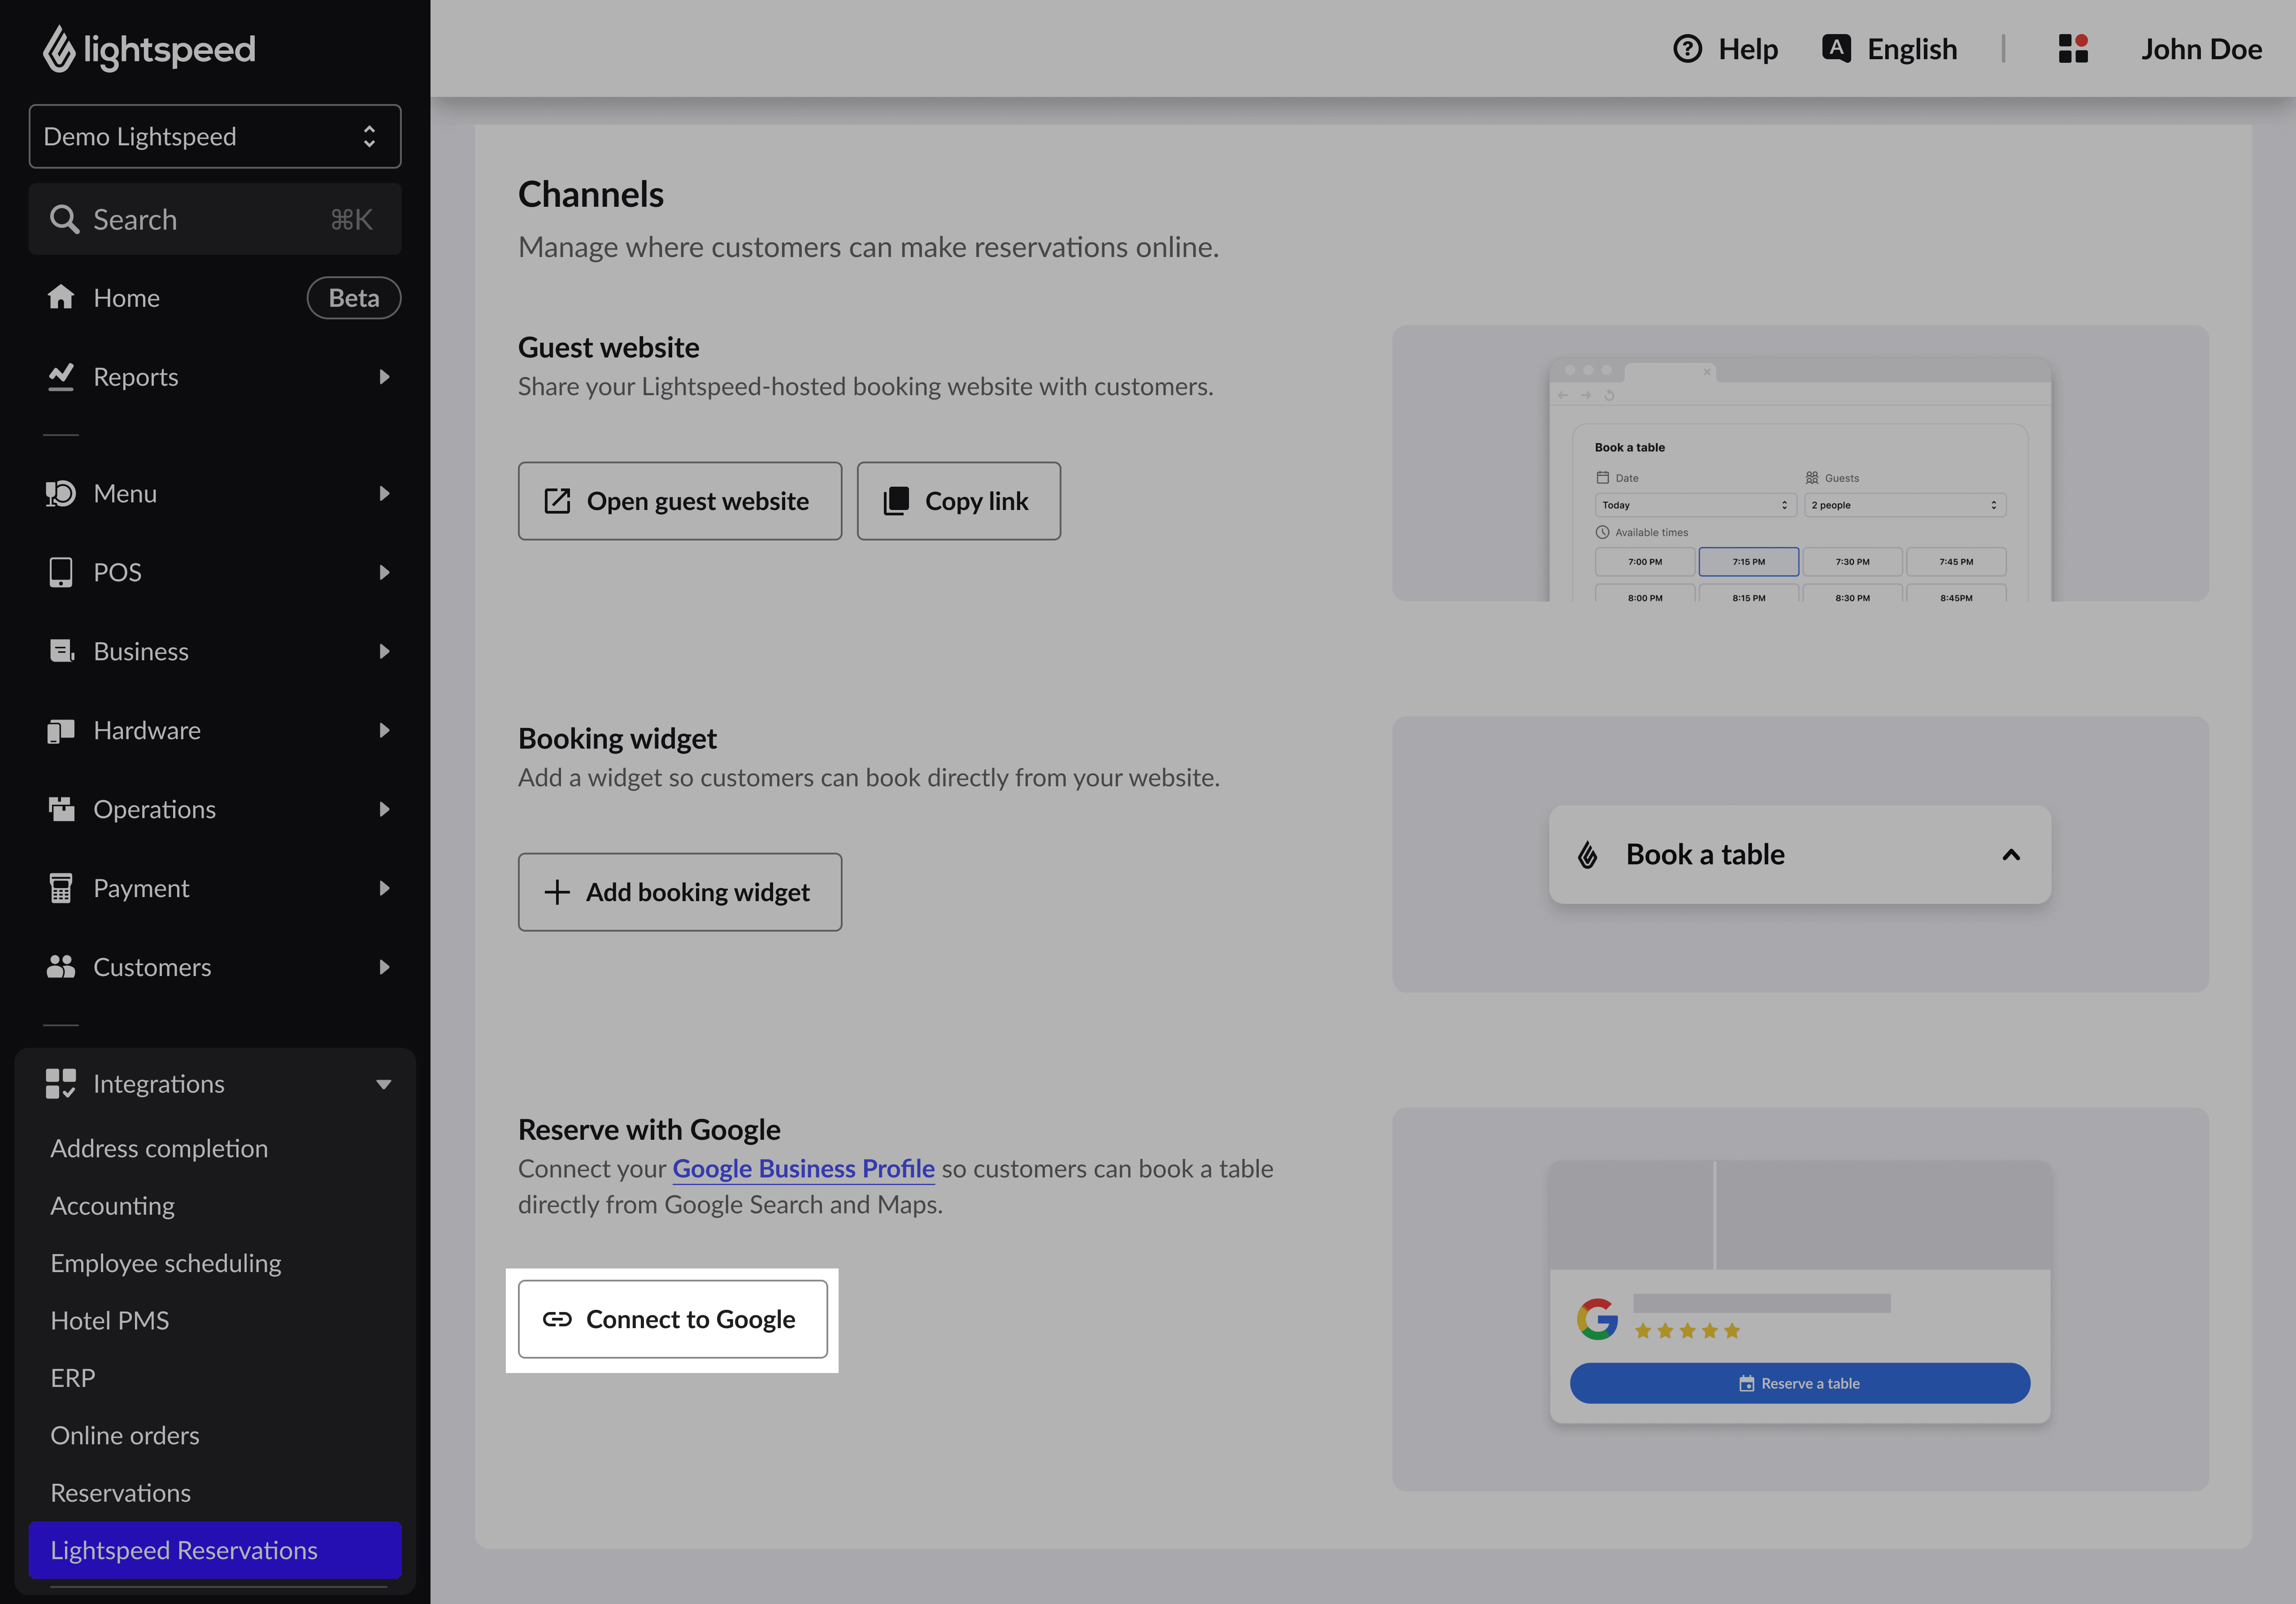Open the apps grid icon in header
This screenshot has width=2296, height=1604.
click(x=2073, y=48)
